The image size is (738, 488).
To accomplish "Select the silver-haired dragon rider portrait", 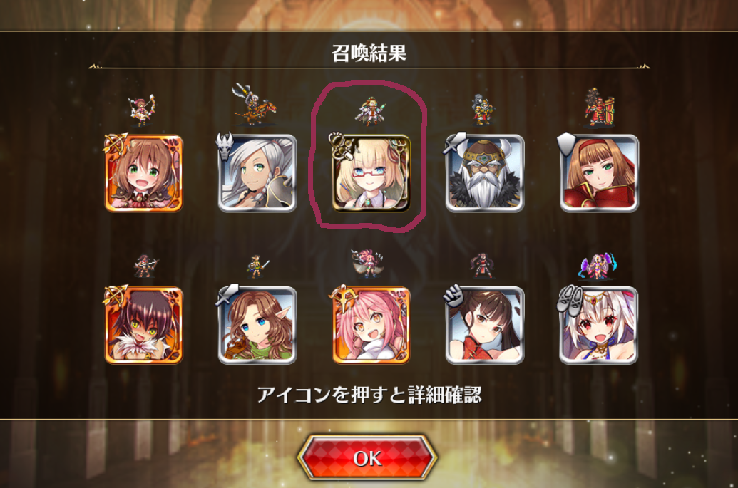I will [257, 174].
